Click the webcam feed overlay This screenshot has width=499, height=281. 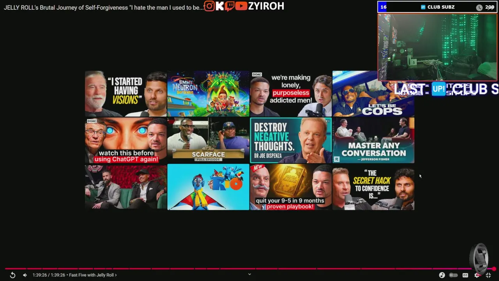[437, 47]
